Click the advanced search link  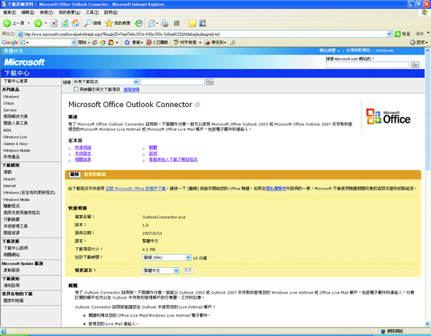pos(131,89)
